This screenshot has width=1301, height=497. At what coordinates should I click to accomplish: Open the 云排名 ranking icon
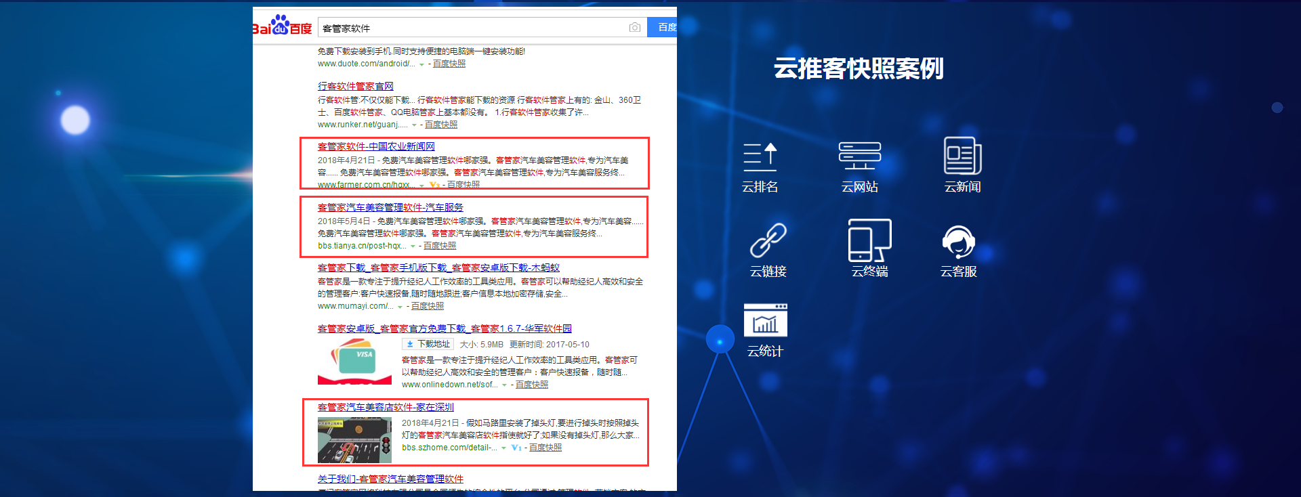coord(760,157)
